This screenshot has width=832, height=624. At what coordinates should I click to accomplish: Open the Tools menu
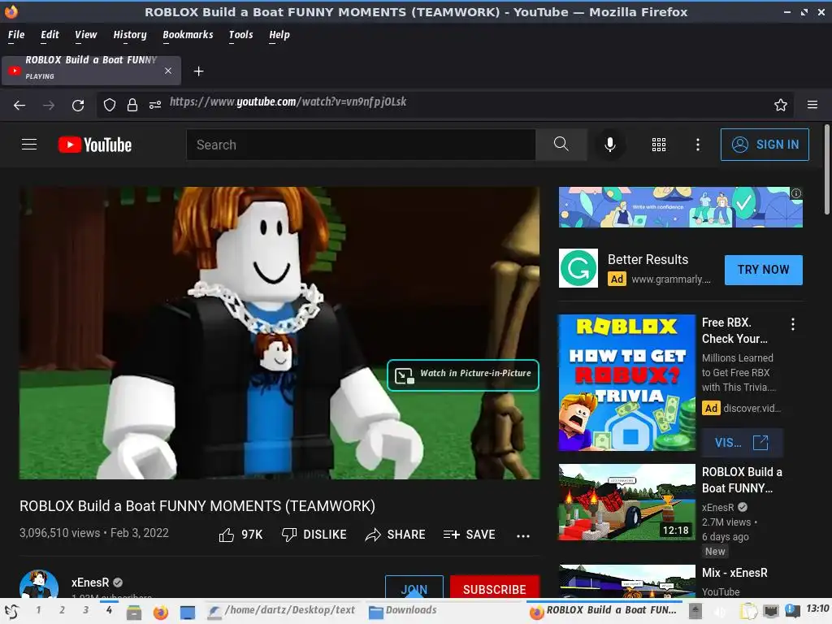240,35
